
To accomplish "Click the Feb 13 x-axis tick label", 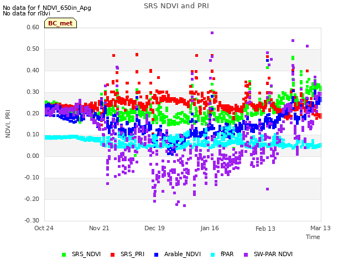I will (265, 229).
